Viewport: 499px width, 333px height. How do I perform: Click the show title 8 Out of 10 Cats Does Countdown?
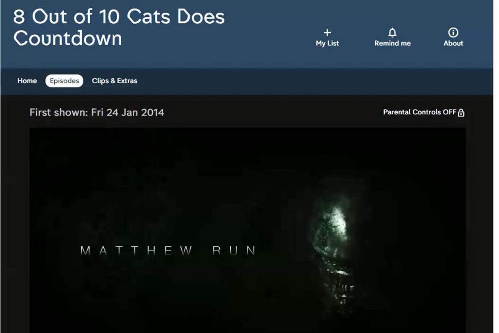coord(118,27)
